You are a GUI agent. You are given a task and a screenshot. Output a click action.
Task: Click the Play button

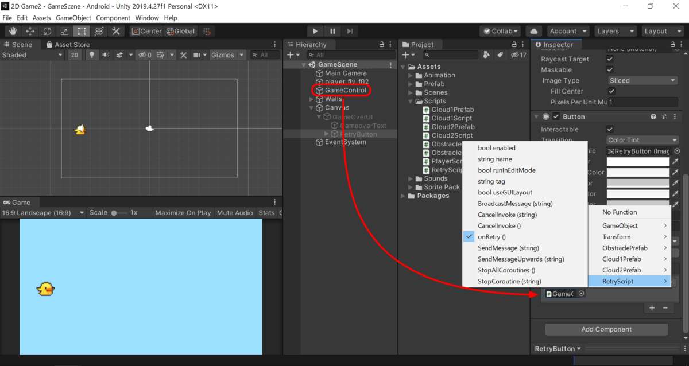315,31
